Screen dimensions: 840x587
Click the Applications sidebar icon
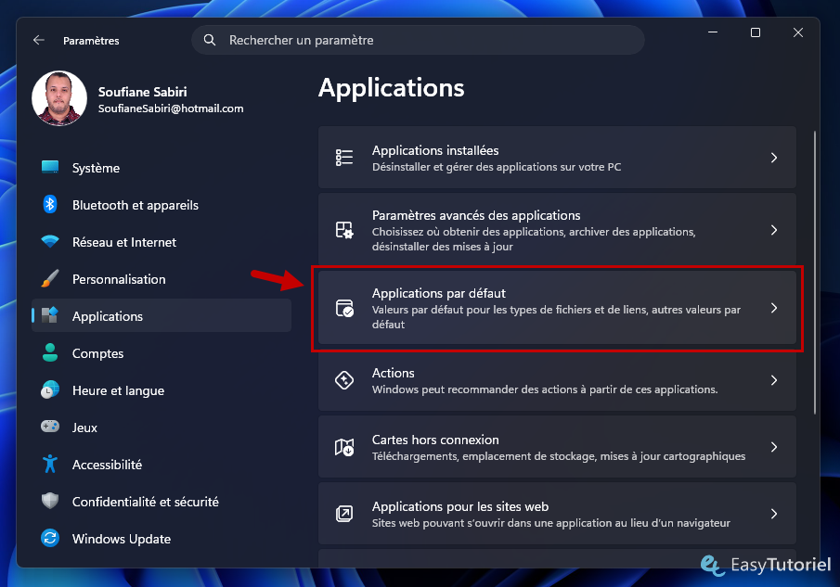[50, 315]
